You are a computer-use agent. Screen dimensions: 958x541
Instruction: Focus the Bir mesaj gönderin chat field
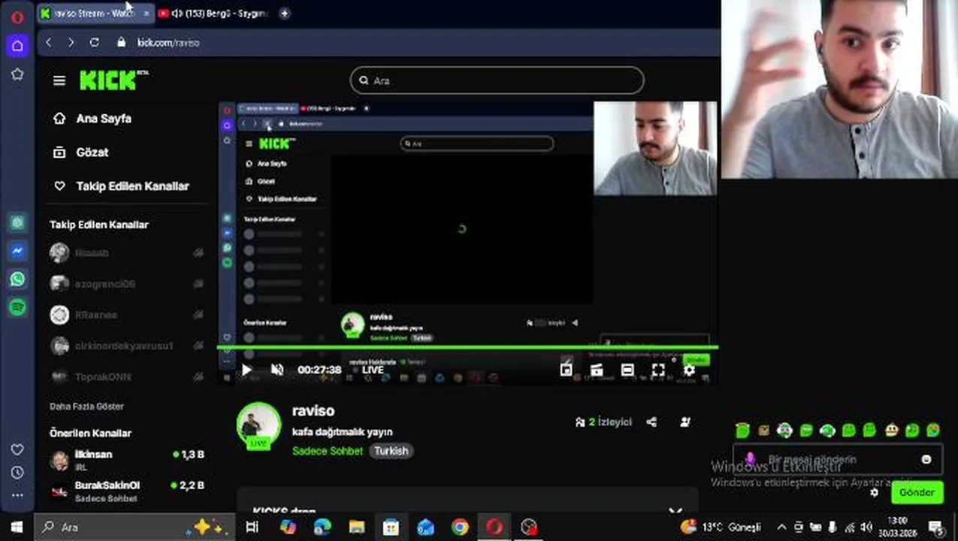tap(838, 460)
